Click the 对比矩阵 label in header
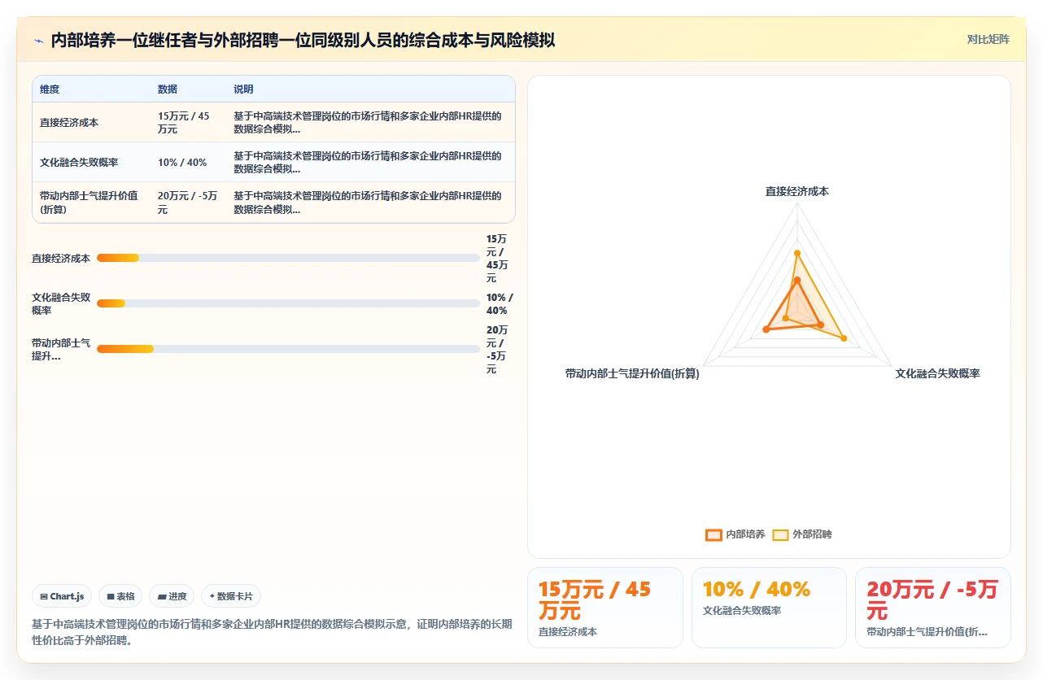Viewport: 1043px width, 680px height. tap(988, 39)
